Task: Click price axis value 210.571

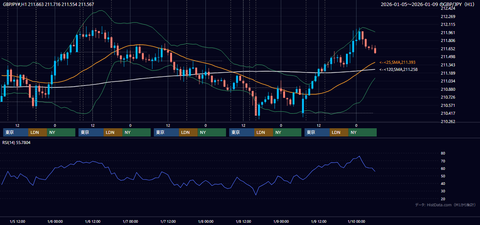Action: [x=448, y=105]
